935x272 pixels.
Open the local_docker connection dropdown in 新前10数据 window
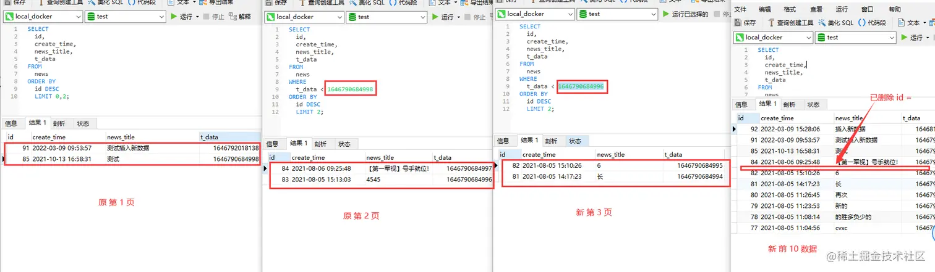click(x=774, y=38)
